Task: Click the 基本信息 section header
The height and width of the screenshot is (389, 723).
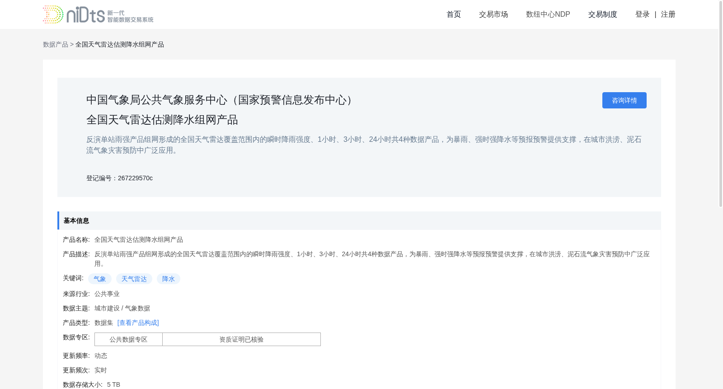Action: [359, 220]
